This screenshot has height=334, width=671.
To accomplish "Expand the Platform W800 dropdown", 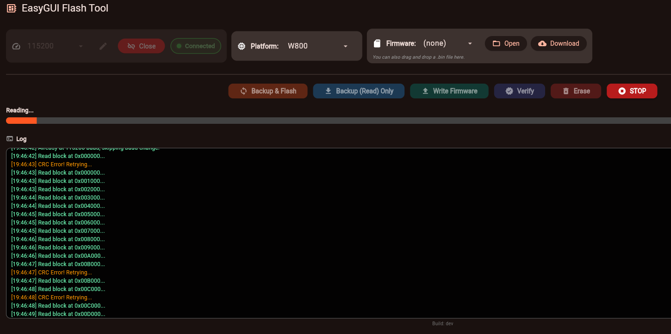I will (x=318, y=46).
